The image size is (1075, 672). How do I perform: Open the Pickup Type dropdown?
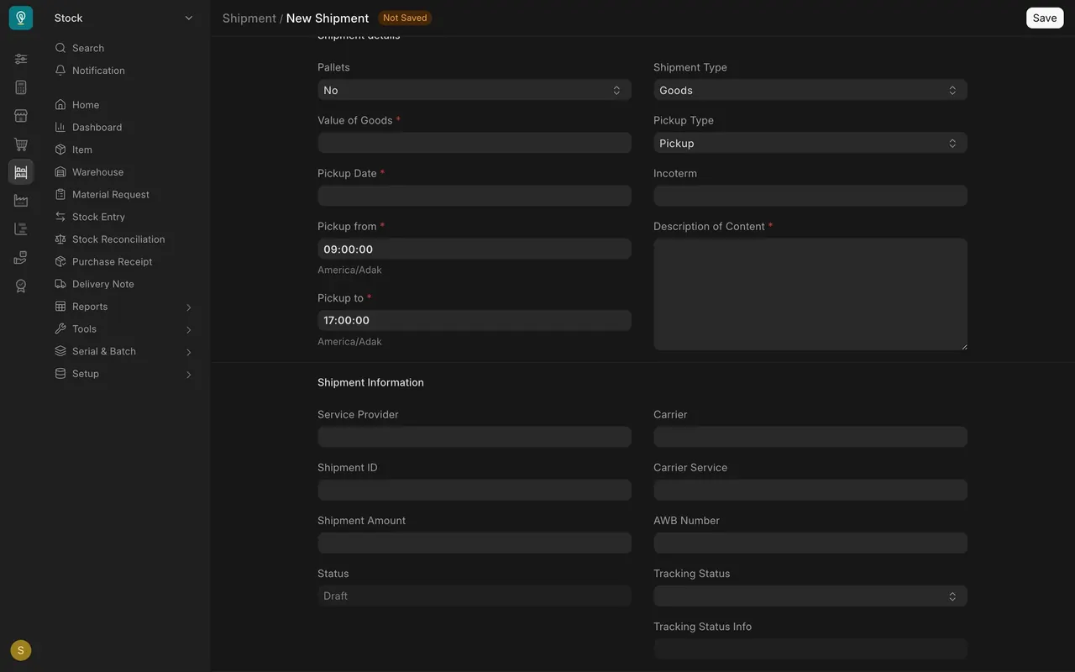click(810, 143)
